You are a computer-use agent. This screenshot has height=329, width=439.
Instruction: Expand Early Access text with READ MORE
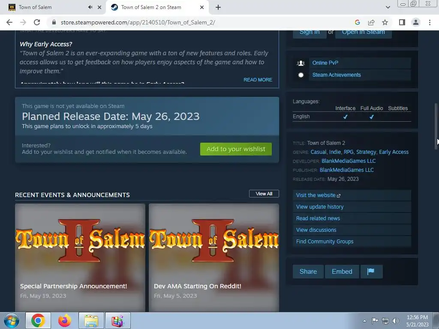[258, 80]
